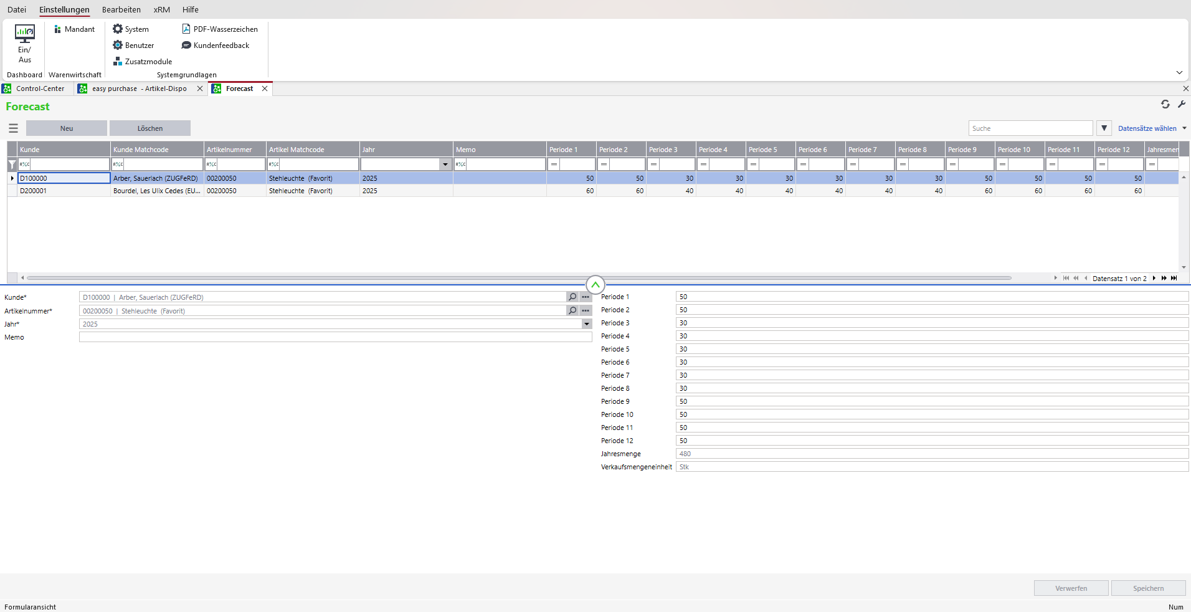Click the Memo input field in form
The width and height of the screenshot is (1191, 612).
click(336, 337)
